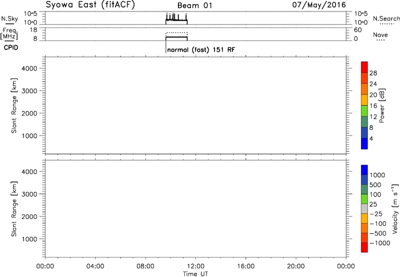Click the '4000' tick of Power panel
Screen dimensions: 400x277
[x=29, y=68]
